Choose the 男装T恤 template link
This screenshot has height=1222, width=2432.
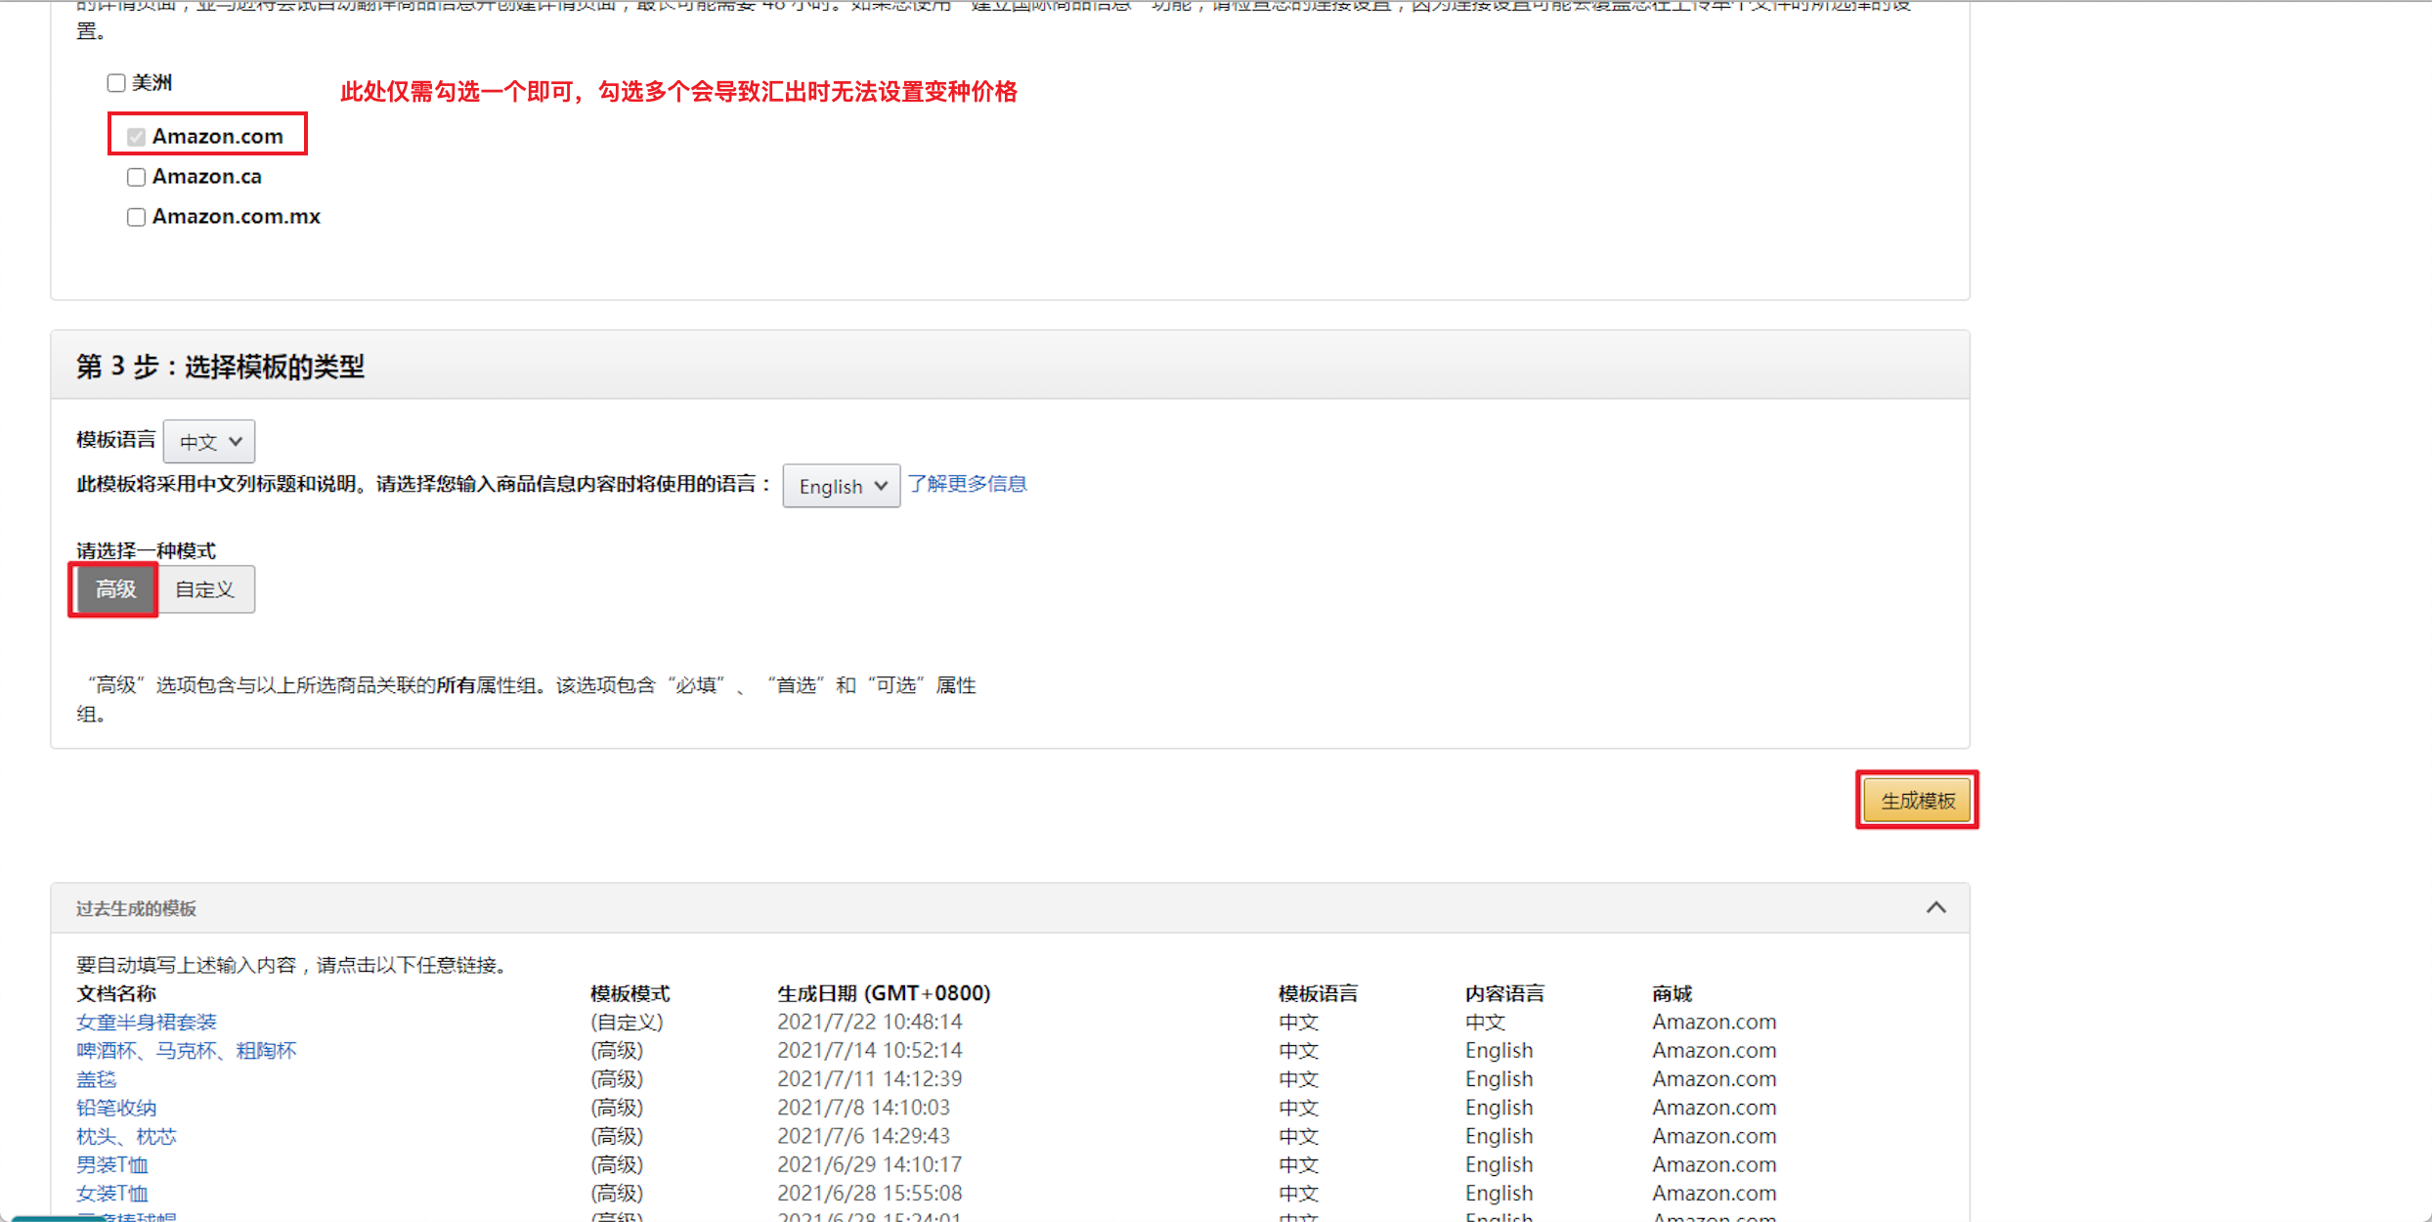[x=112, y=1164]
